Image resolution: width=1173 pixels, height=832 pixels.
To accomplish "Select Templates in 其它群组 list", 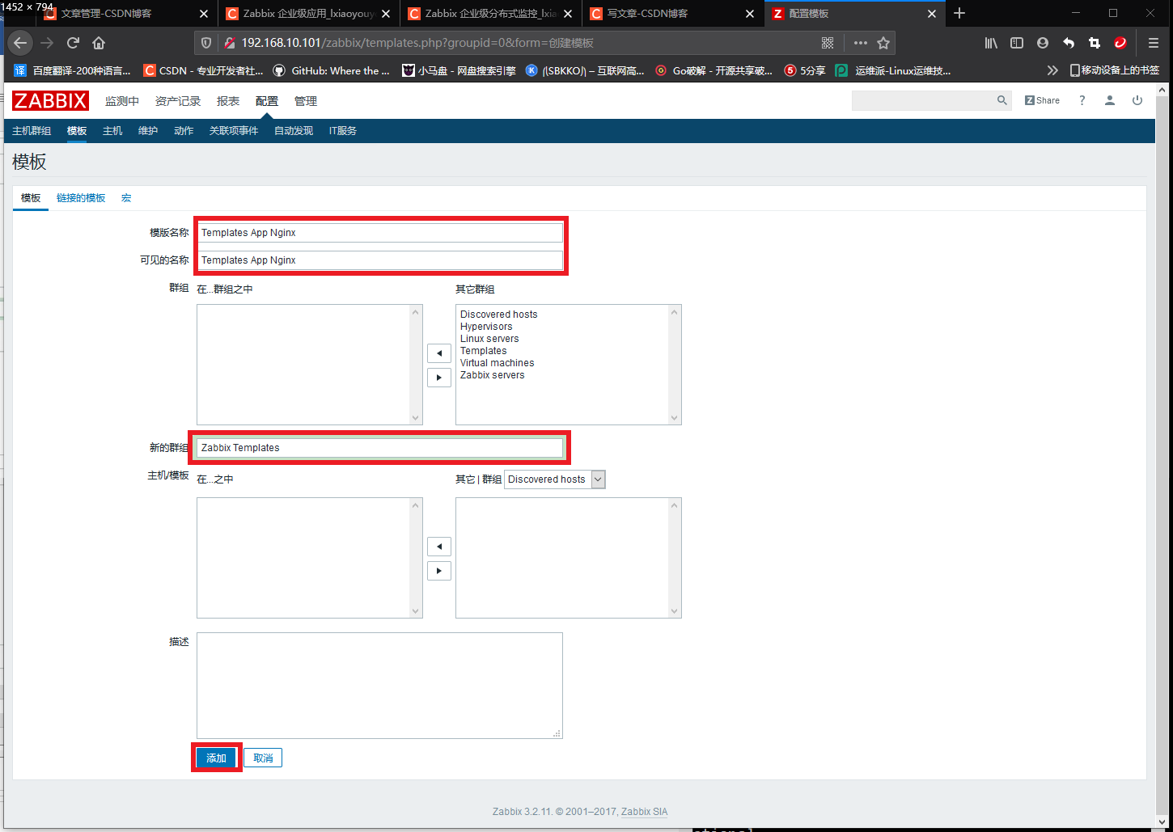I will click(x=483, y=351).
